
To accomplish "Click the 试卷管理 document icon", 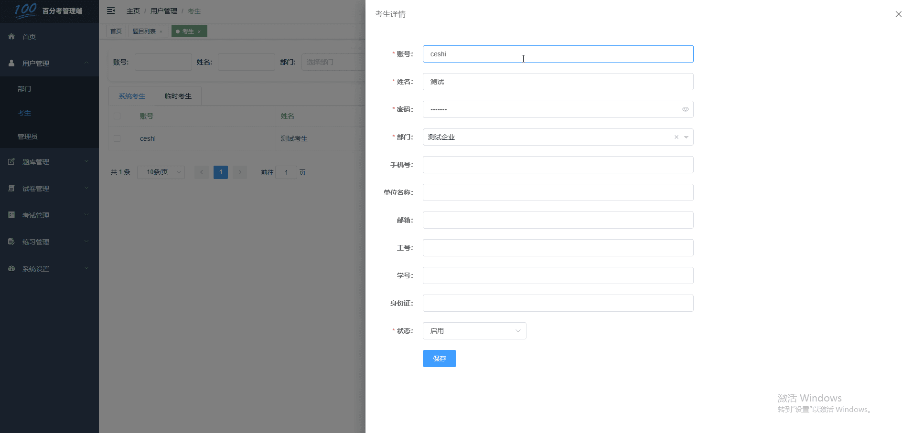I will 11,188.
